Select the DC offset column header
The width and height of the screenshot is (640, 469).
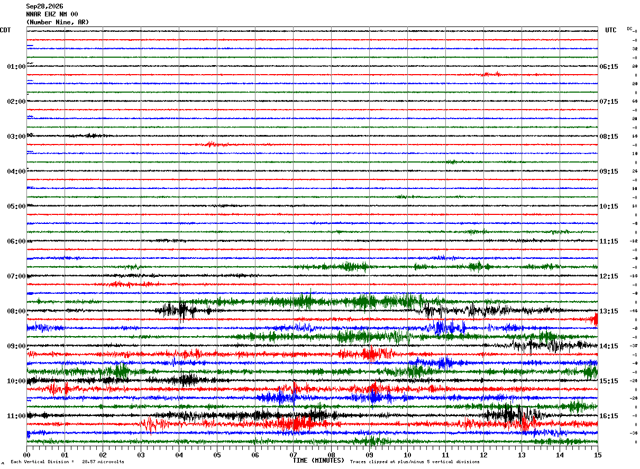(x=629, y=29)
